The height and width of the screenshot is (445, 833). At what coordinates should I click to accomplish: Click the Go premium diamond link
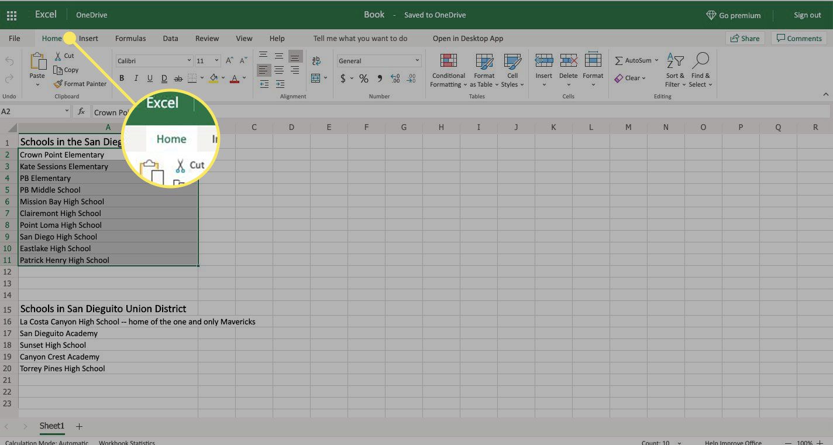point(734,15)
